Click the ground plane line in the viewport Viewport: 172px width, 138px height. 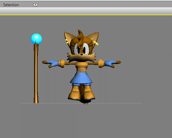click(81, 103)
